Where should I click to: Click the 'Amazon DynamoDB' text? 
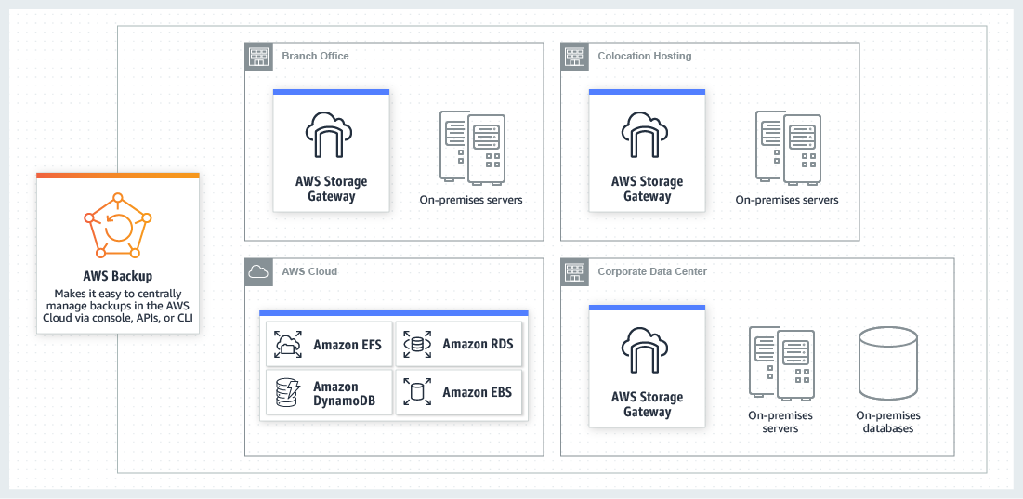[x=345, y=393]
